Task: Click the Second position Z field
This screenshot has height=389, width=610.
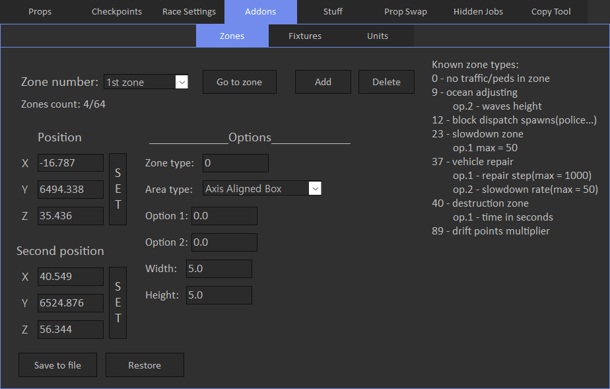Action: tap(71, 330)
